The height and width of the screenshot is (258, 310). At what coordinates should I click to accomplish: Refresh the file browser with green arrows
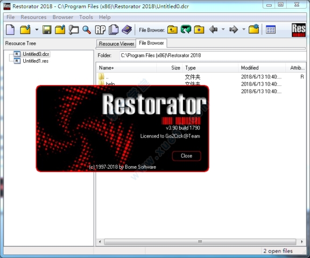[186, 30]
